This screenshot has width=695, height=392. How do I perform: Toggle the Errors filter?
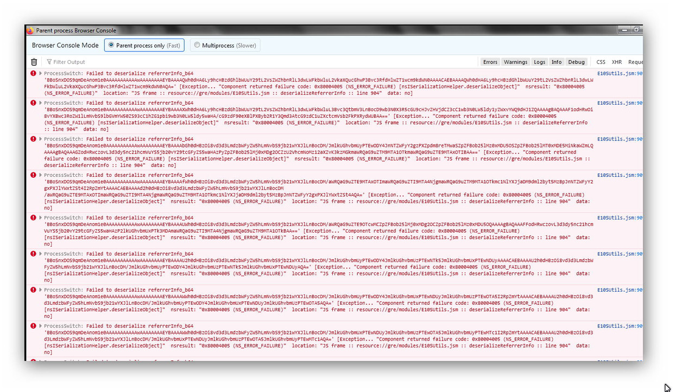click(490, 62)
